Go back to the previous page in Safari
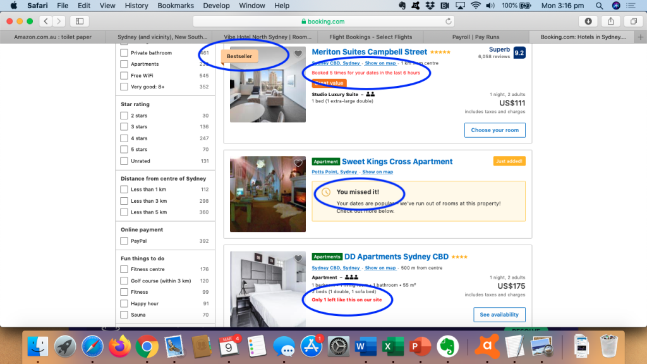Image resolution: width=647 pixels, height=364 pixels. click(45, 21)
